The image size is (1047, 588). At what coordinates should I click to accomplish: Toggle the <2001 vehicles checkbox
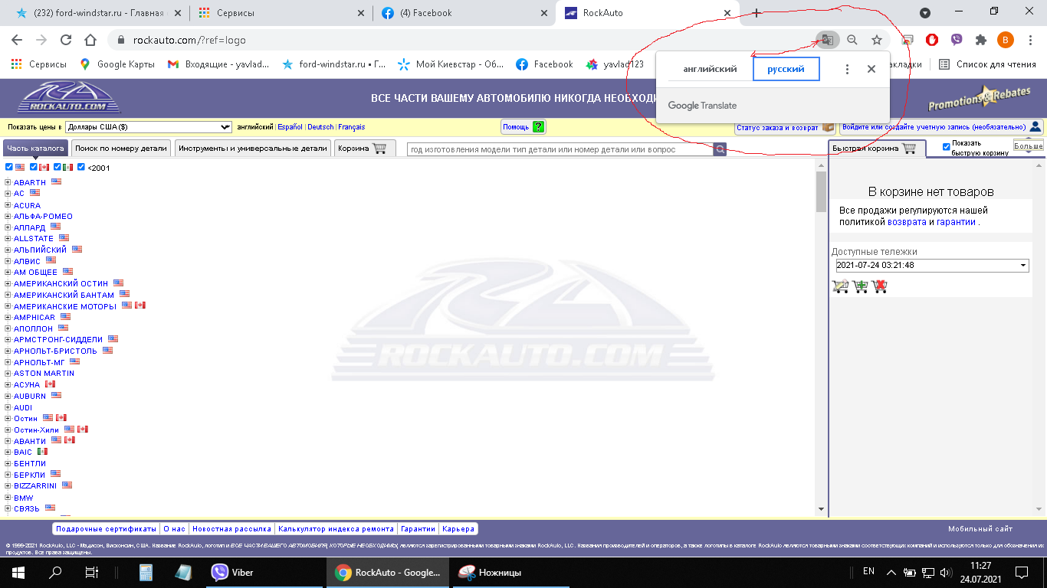pos(81,167)
